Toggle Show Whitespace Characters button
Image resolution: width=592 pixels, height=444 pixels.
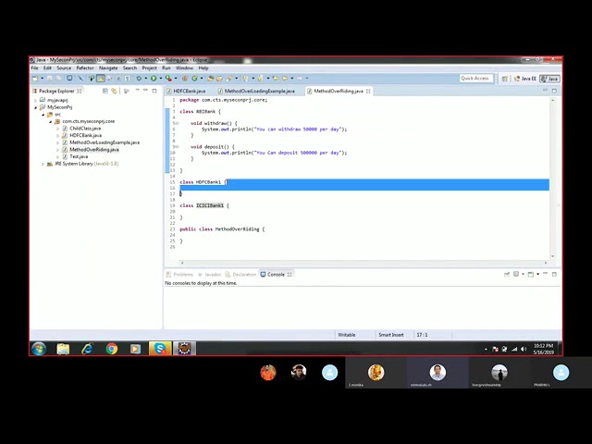[x=128, y=78]
